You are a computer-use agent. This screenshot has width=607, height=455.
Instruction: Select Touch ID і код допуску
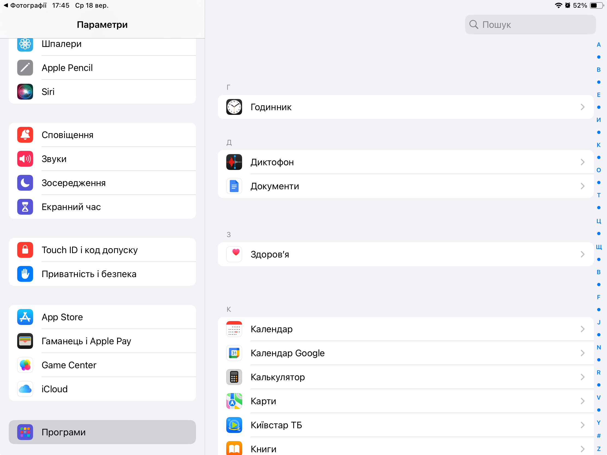point(102,250)
